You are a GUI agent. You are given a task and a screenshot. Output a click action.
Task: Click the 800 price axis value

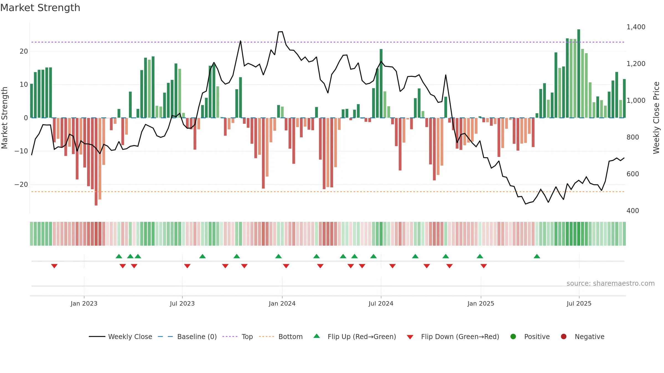[x=632, y=137]
